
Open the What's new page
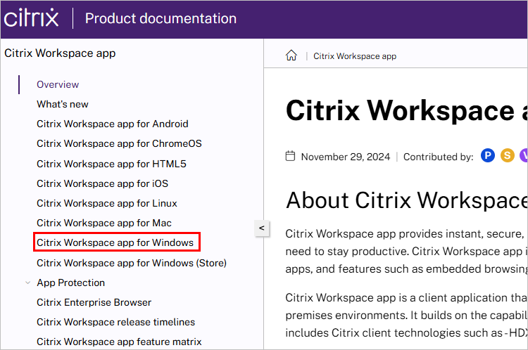pyautogui.click(x=62, y=104)
